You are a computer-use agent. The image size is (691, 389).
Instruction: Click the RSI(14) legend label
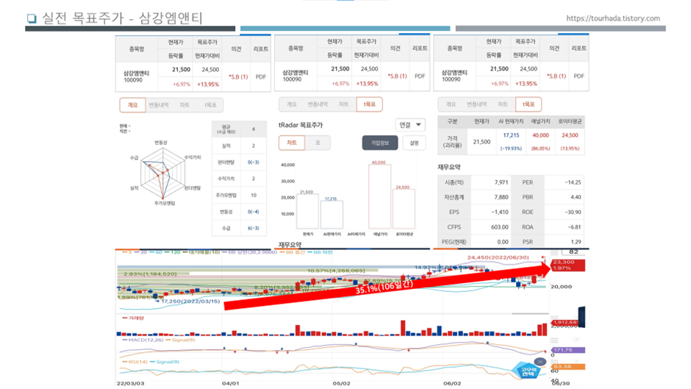pos(134,362)
